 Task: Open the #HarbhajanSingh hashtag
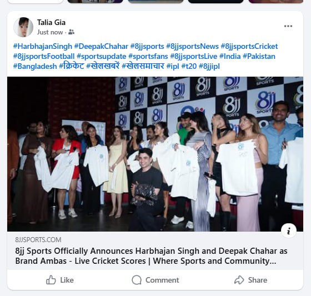(x=43, y=47)
